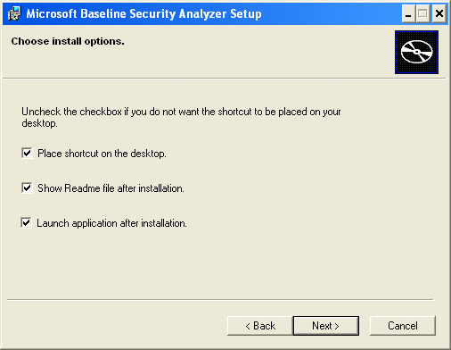Click the separator line above the buttons
This screenshot has width=451, height=350.
click(x=220, y=300)
